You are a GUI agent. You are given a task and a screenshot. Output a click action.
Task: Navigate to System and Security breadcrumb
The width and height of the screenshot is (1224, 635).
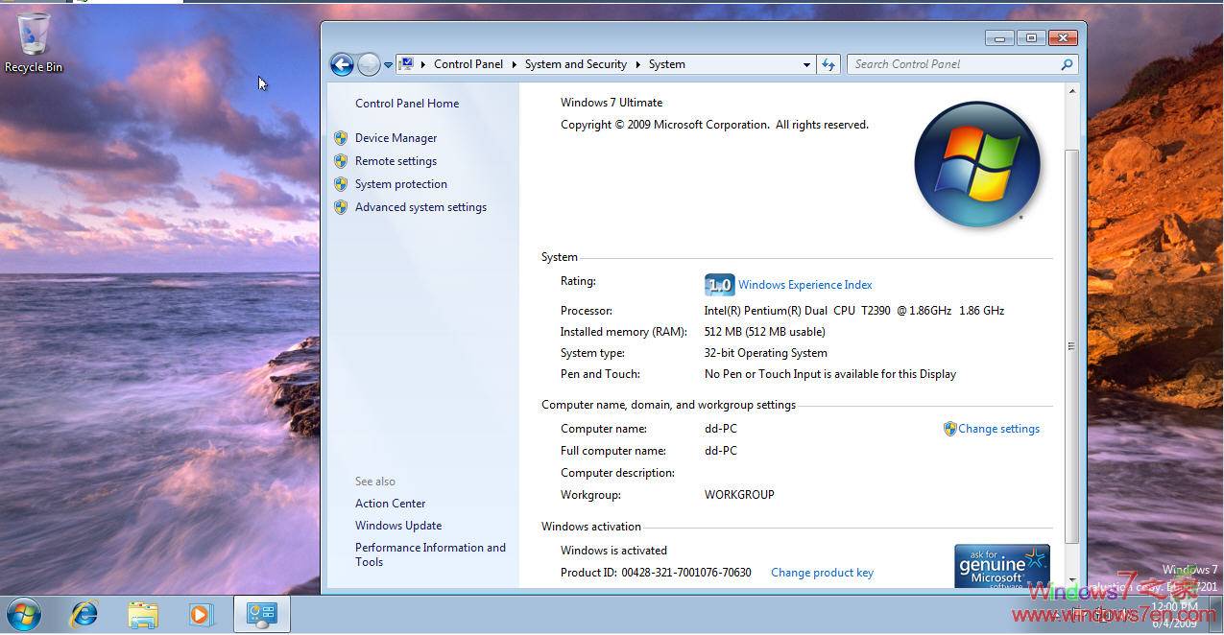click(x=576, y=64)
